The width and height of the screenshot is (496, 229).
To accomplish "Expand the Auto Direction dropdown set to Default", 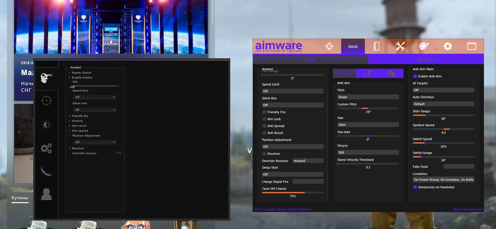I will pyautogui.click(x=443, y=104).
